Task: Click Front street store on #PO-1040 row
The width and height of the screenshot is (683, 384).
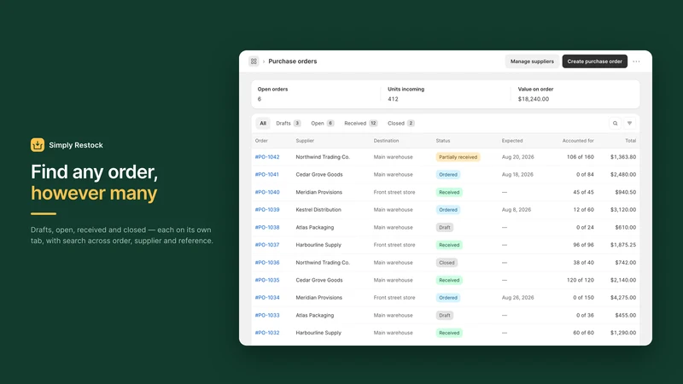Action: [x=394, y=192]
